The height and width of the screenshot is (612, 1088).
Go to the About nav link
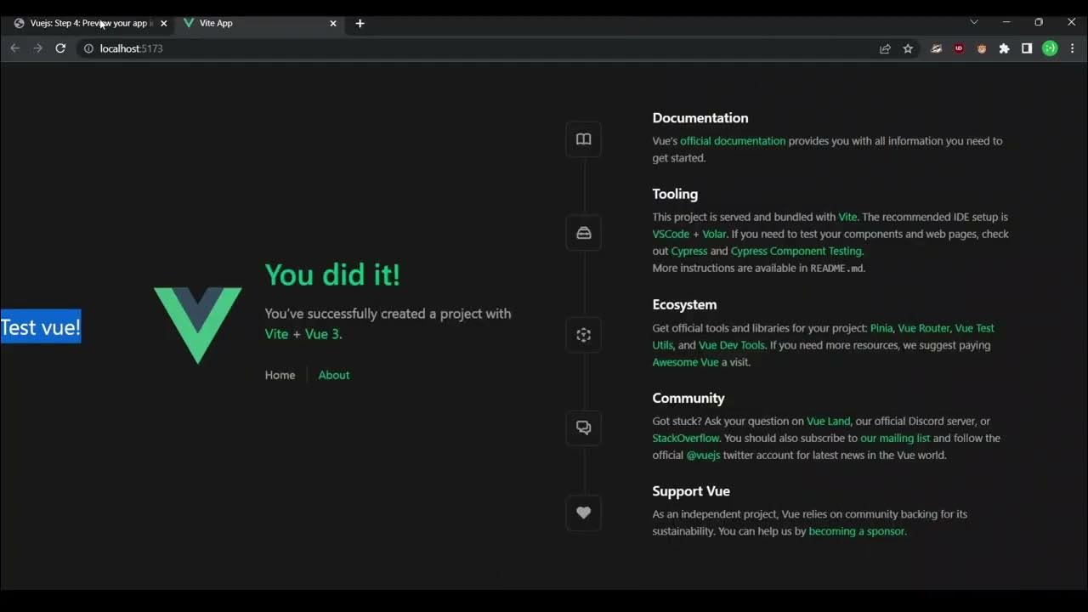point(334,375)
